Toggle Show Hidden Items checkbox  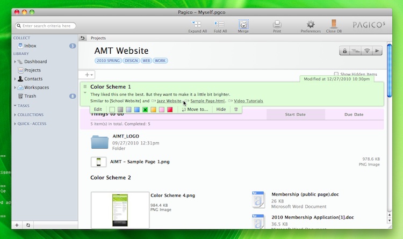coord(336,74)
